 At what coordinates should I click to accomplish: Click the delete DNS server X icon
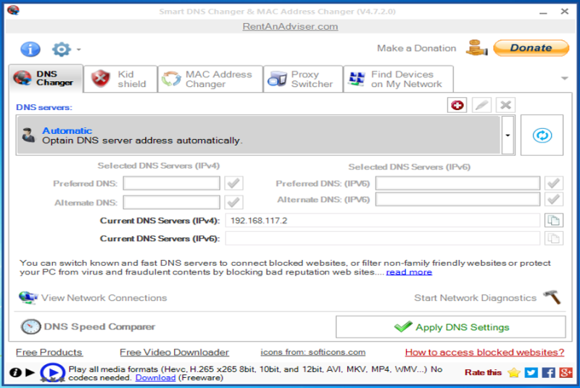click(505, 105)
